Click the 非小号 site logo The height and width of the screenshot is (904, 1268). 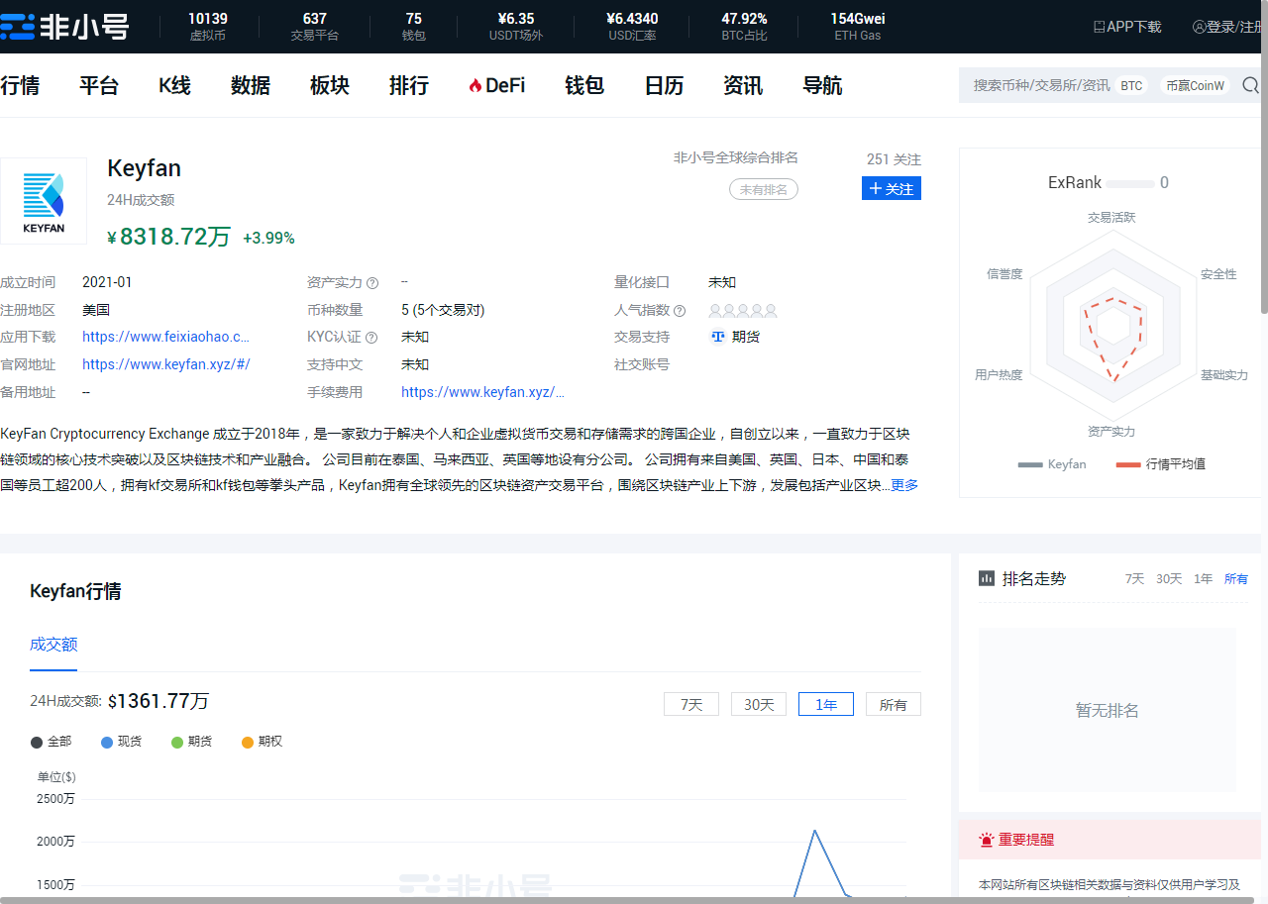65,27
